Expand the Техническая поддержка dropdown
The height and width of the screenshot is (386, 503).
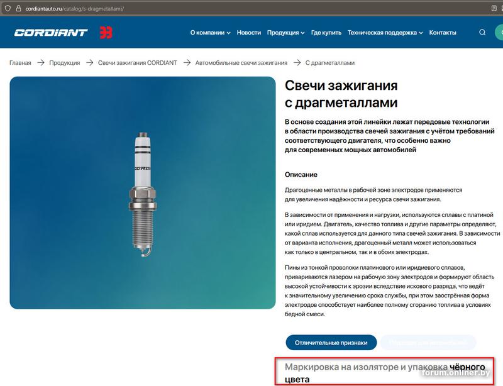point(385,33)
